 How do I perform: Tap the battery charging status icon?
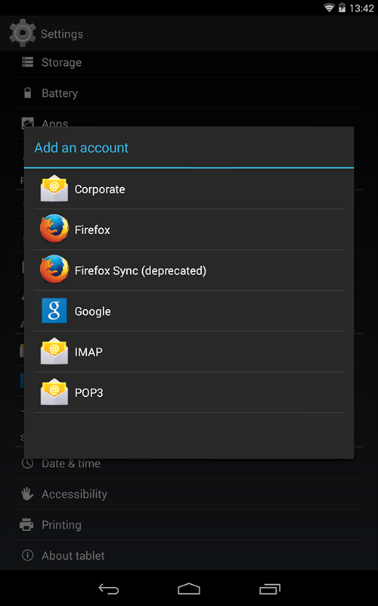pyautogui.click(x=342, y=8)
